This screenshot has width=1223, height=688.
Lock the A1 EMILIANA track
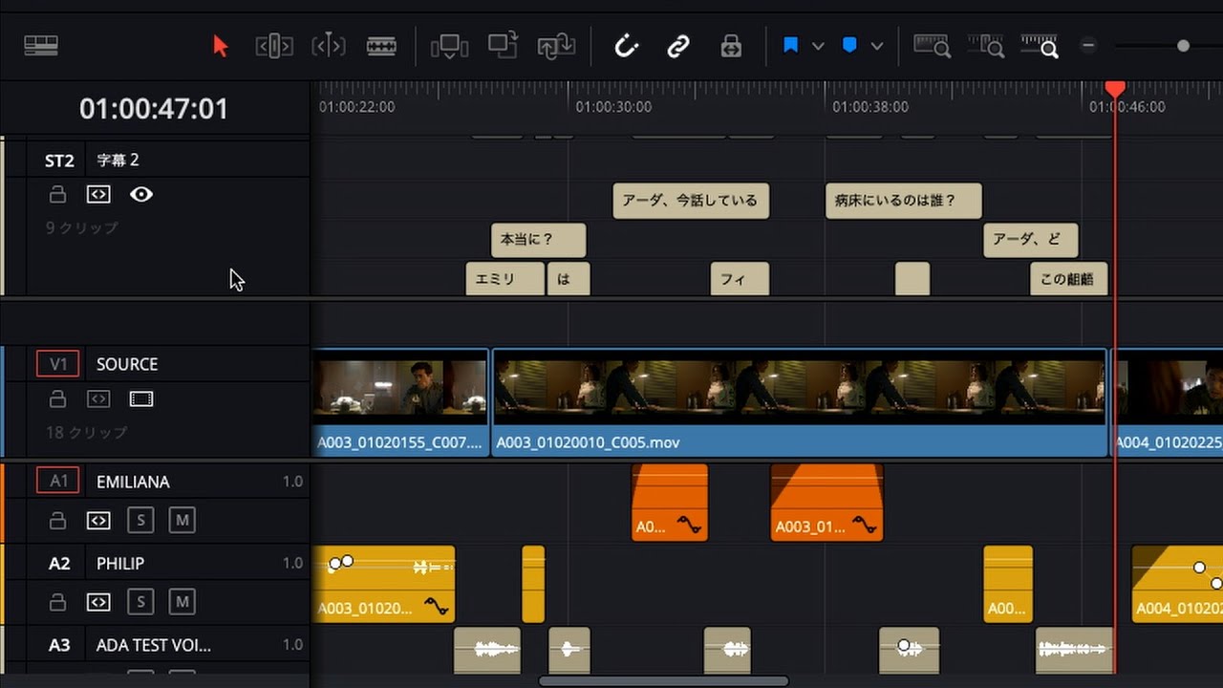(58, 521)
